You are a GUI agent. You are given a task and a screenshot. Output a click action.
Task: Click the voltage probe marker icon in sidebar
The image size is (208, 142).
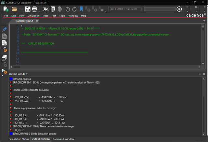[x=4, y=29]
